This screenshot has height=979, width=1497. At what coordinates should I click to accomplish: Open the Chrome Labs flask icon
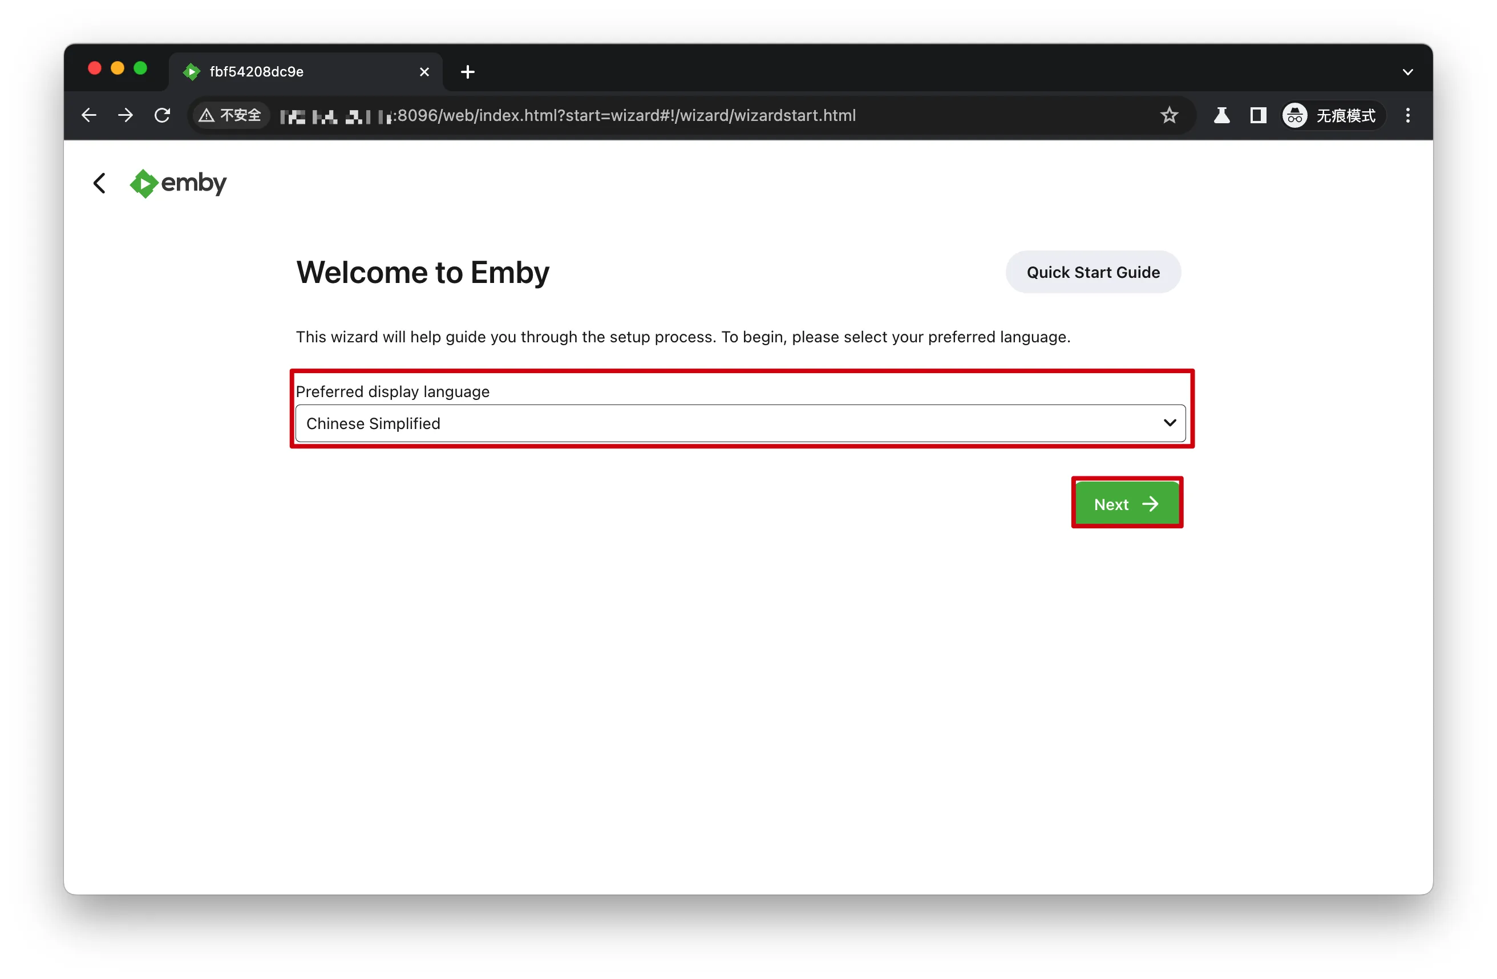click(1221, 115)
